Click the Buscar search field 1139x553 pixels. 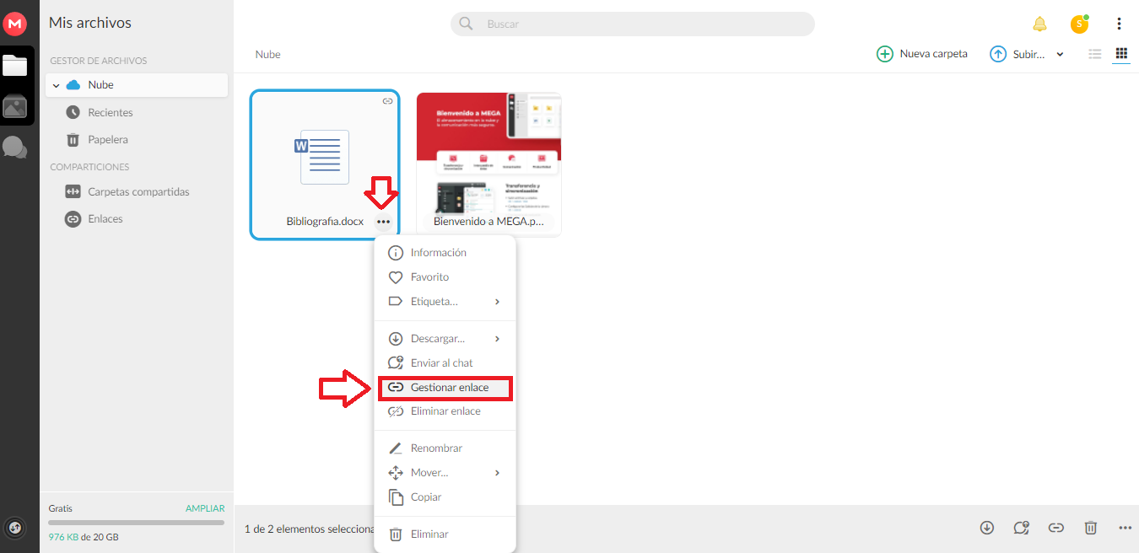tap(633, 24)
